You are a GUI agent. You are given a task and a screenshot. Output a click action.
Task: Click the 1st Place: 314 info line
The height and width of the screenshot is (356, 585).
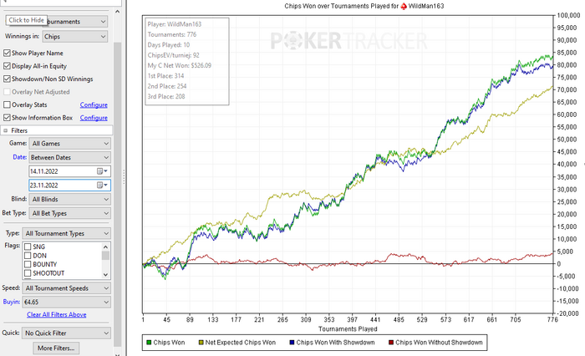pos(166,76)
